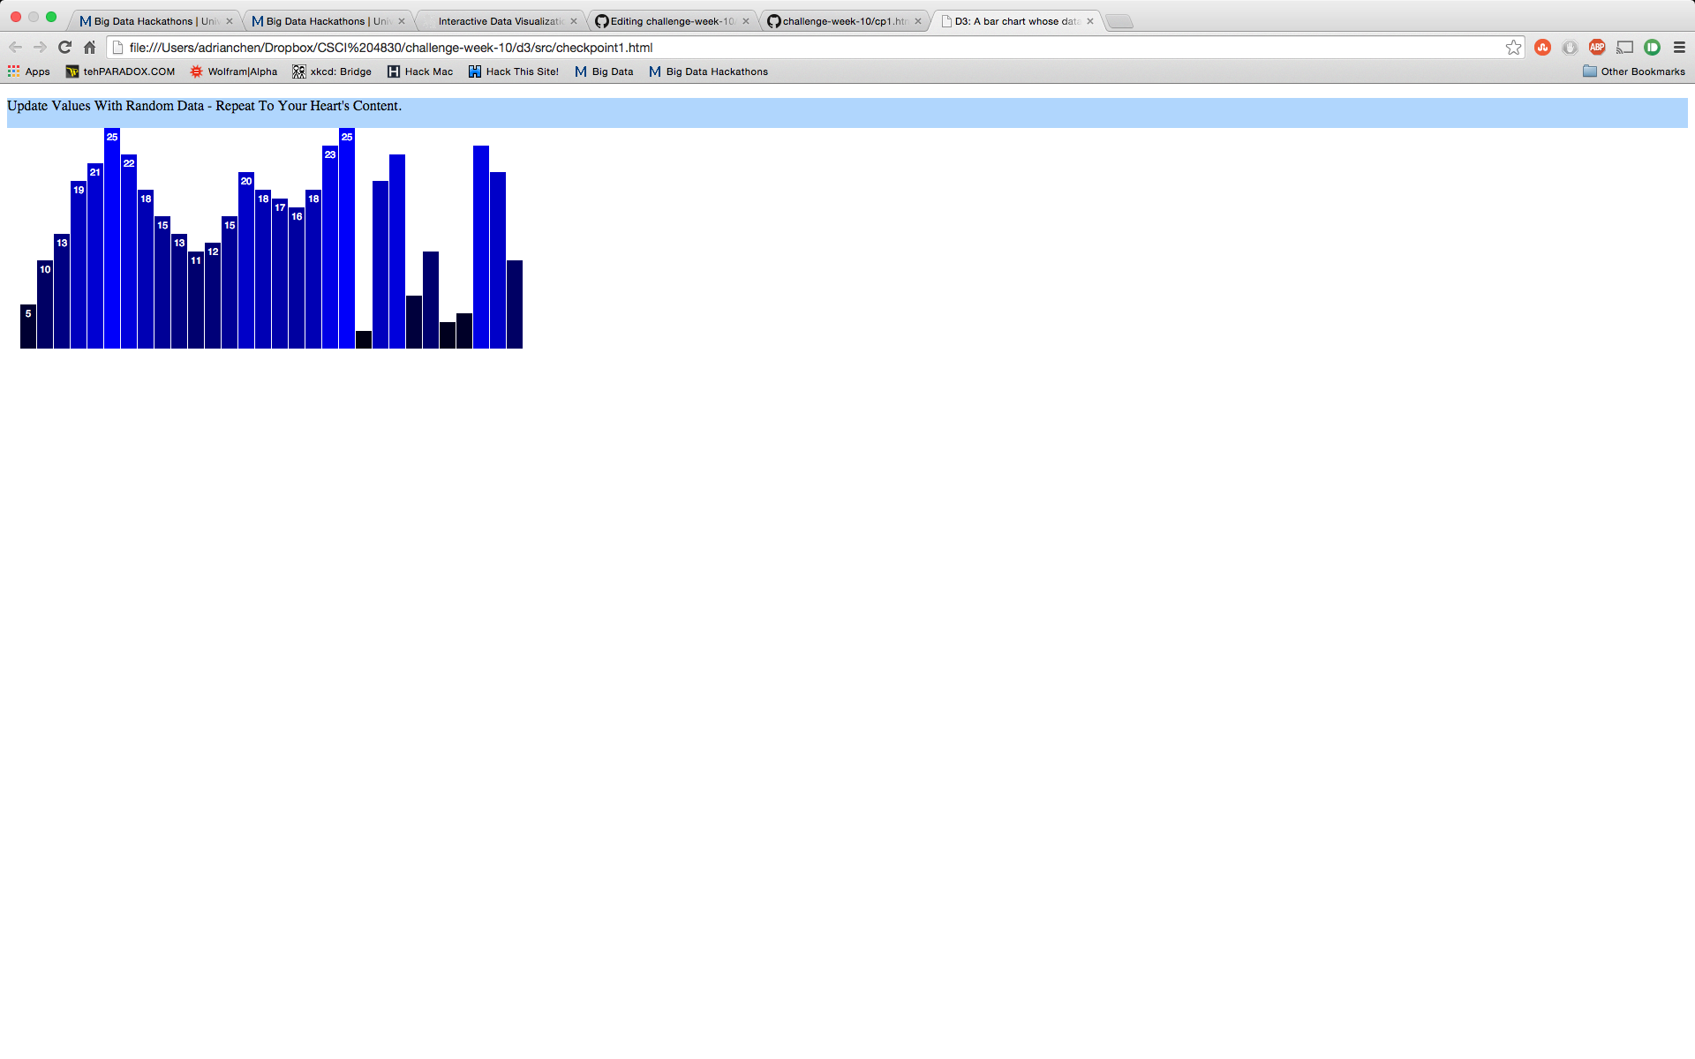This screenshot has width=1695, height=1059.
Task: Open the Wolfram|Alpha bookmark
Action: [x=234, y=71]
